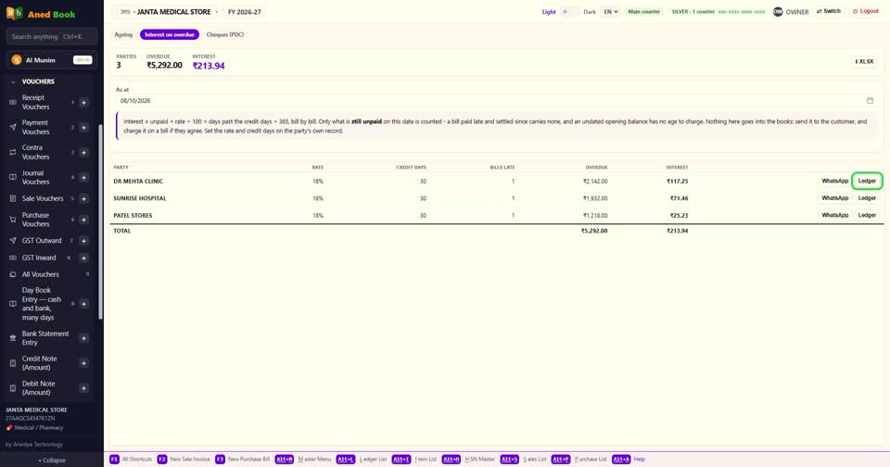This screenshot has width=890, height=467.
Task: Export the report as XLSX
Action: [x=864, y=61]
